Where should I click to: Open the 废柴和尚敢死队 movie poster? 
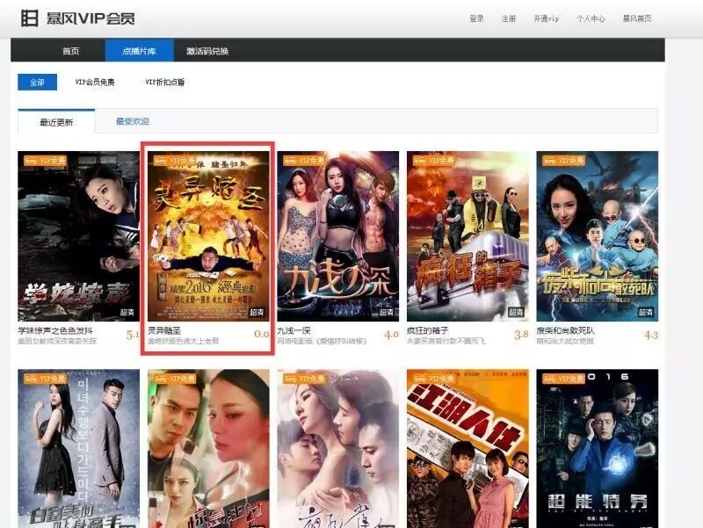(598, 236)
